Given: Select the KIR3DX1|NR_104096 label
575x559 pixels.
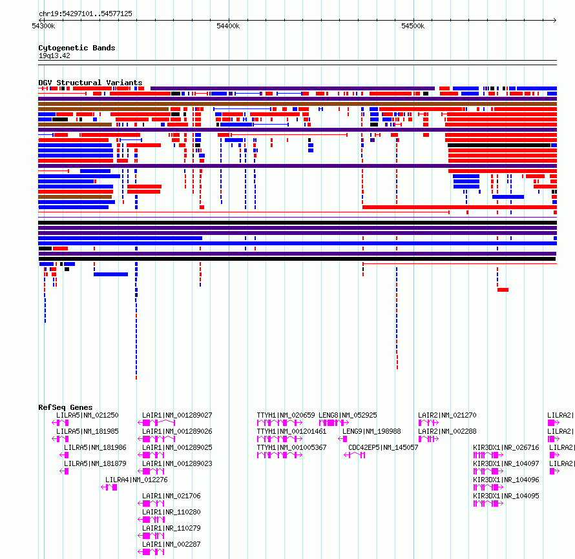Looking at the screenshot, I should (x=506, y=480).
